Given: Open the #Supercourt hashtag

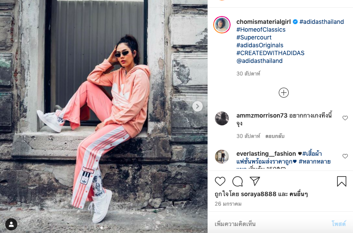Looking at the screenshot, I should click(x=254, y=37).
